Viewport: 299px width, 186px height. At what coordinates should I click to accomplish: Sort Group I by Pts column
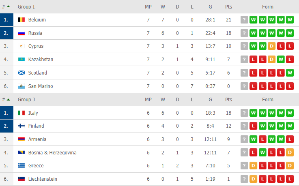(228, 7)
